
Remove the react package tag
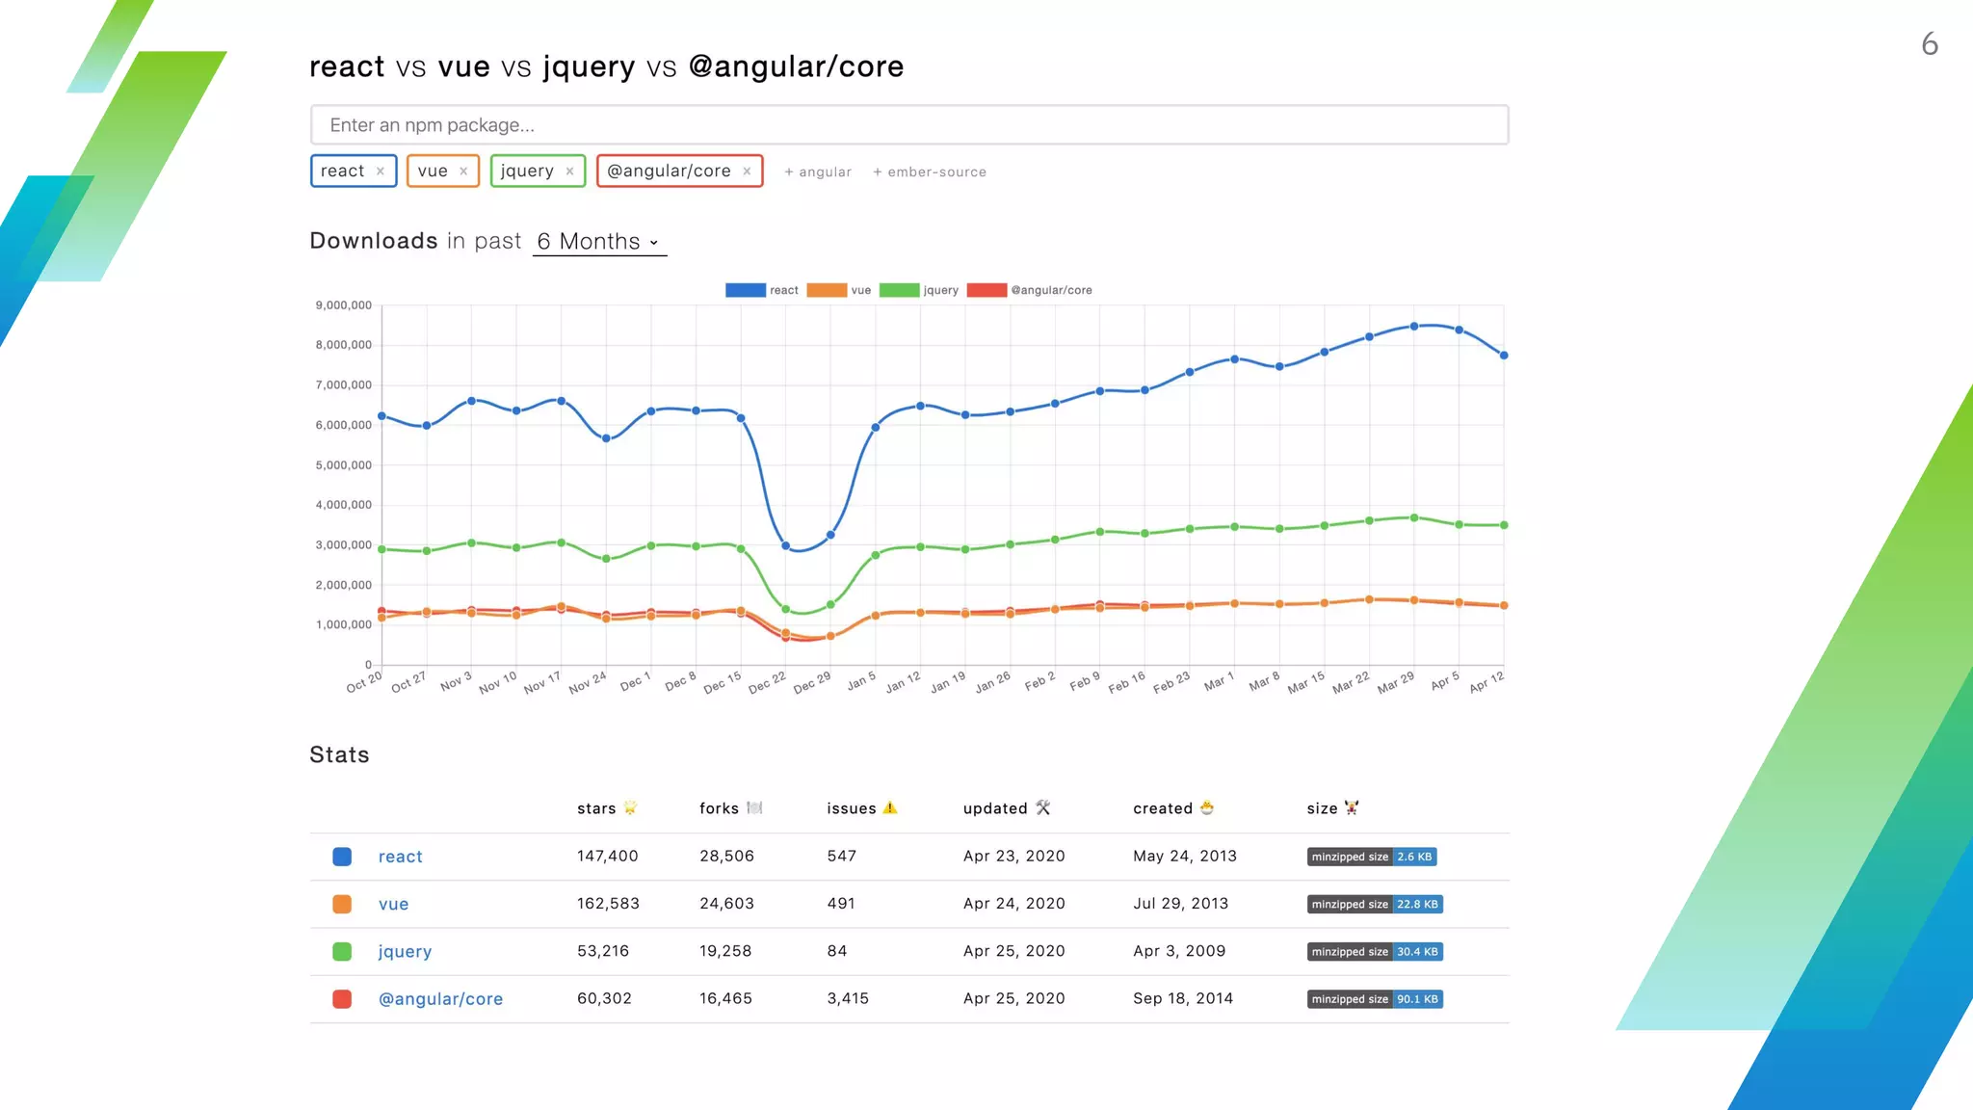pyautogui.click(x=381, y=172)
